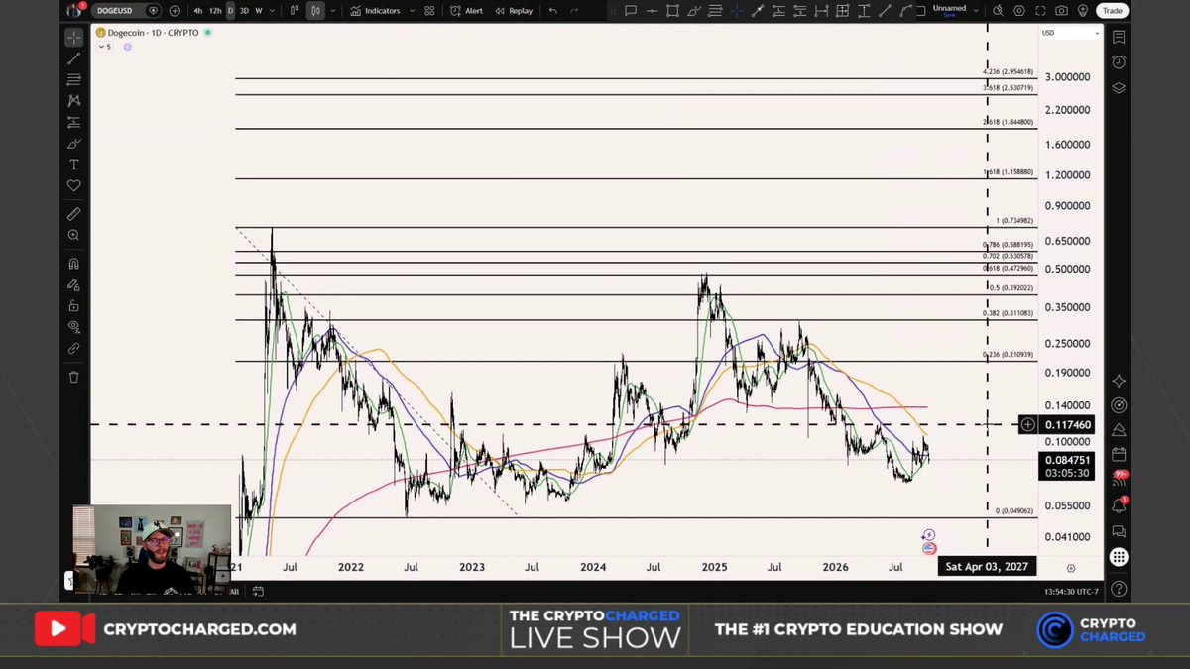Expand the collapsed indicator legend showing 5
The height and width of the screenshot is (669, 1190).
point(105,47)
